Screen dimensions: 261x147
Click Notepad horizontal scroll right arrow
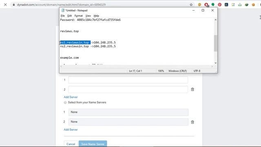(x=212, y=67)
